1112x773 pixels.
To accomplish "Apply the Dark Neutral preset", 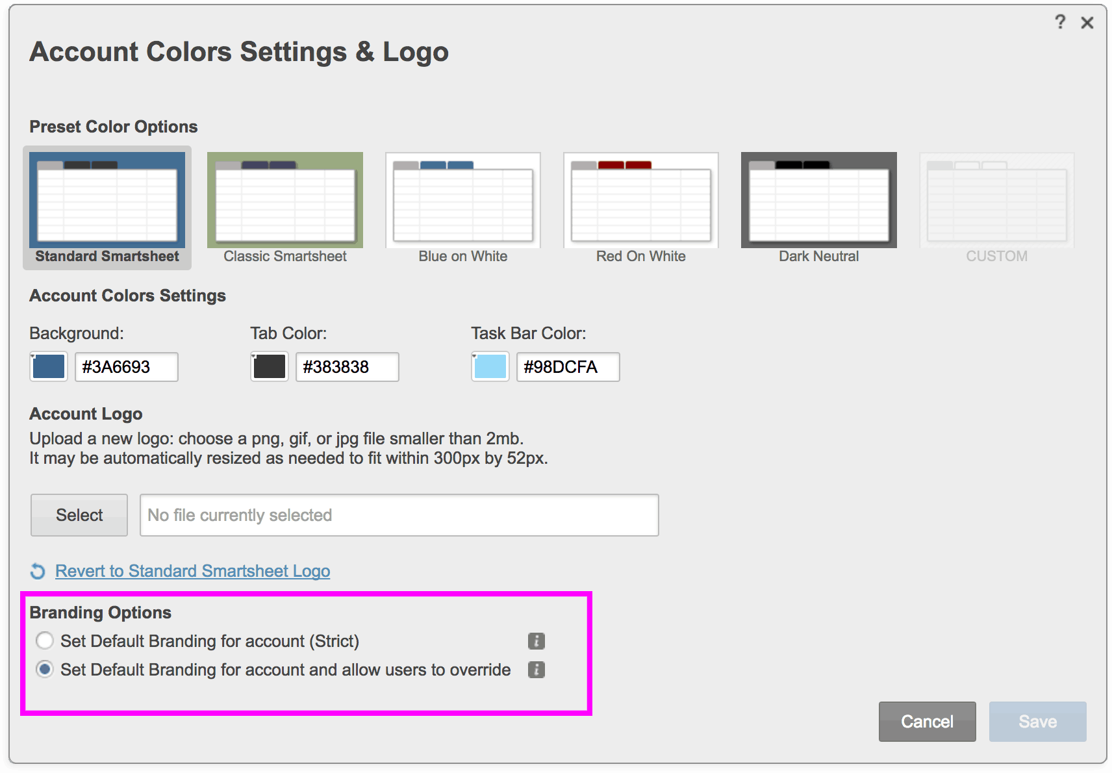I will click(x=819, y=208).
